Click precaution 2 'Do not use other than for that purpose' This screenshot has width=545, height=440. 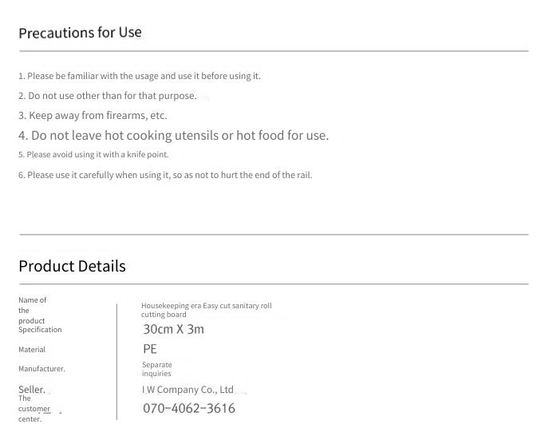click(108, 96)
